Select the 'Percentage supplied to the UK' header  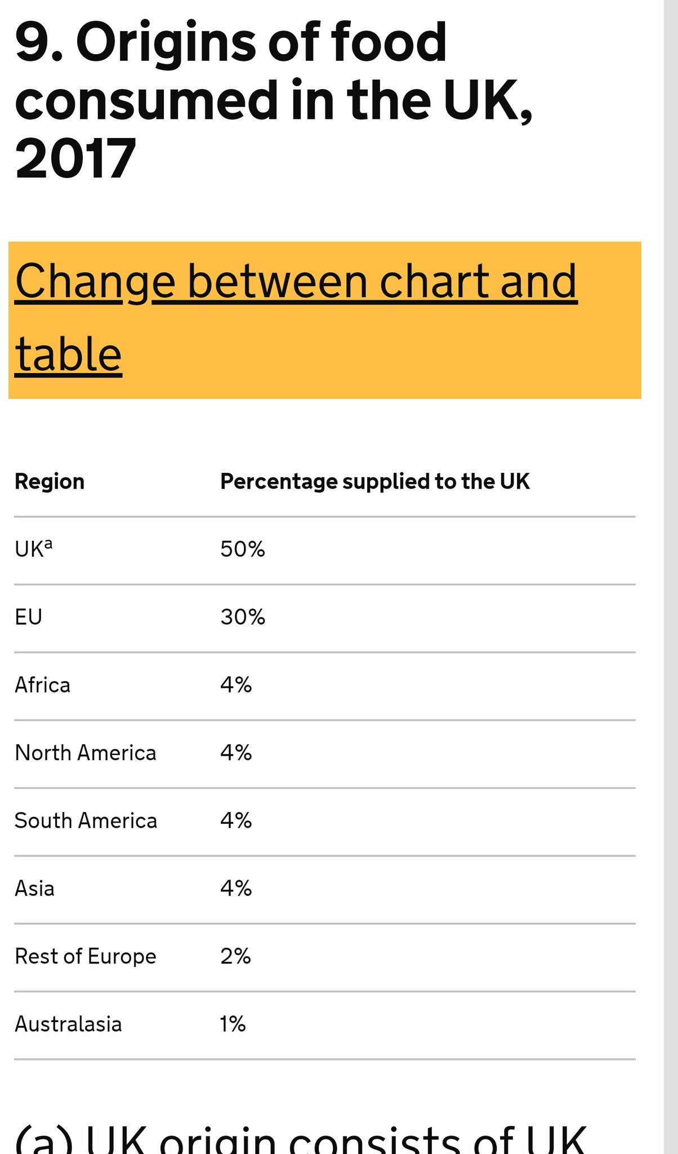pyautogui.click(x=375, y=482)
